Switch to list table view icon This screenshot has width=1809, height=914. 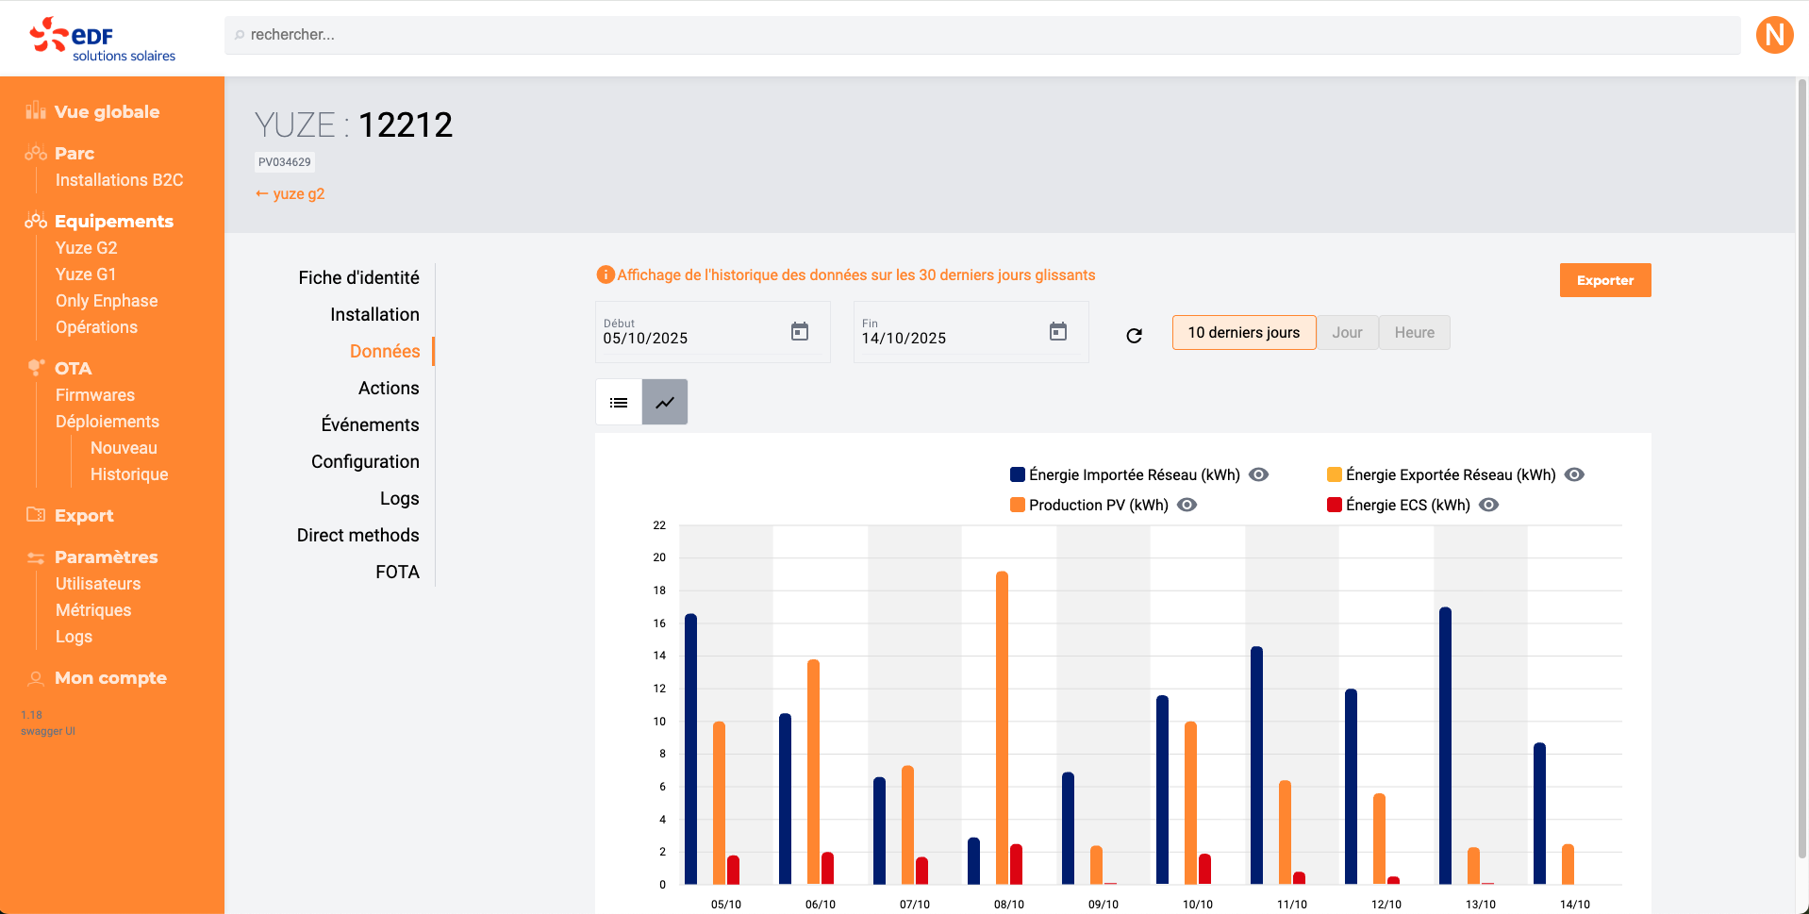click(619, 403)
